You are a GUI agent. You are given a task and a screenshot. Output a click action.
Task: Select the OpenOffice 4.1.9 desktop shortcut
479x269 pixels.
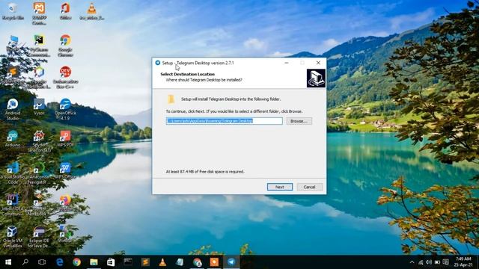(65, 109)
